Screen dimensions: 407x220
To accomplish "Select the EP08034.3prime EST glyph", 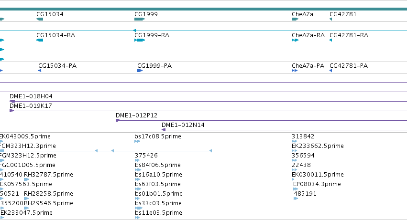I will point(296,189).
